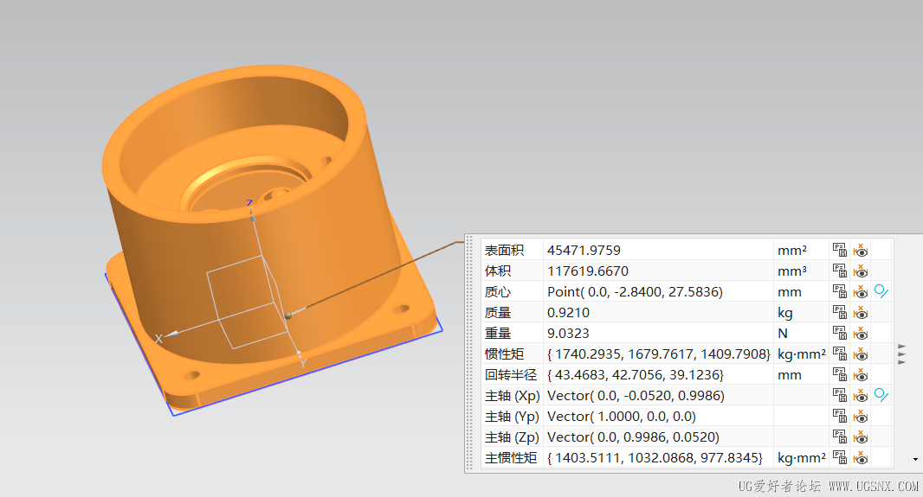Select the 重量 label cell

(x=512, y=333)
